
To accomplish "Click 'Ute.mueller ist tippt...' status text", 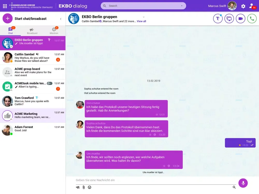I will pos(153,172).
